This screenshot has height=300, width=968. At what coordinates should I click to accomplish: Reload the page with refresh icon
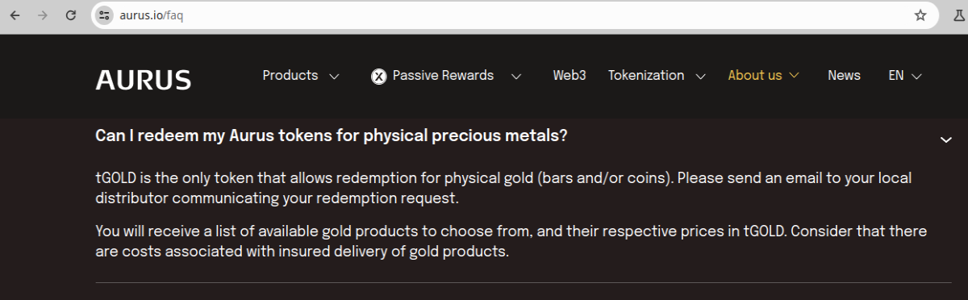(71, 15)
